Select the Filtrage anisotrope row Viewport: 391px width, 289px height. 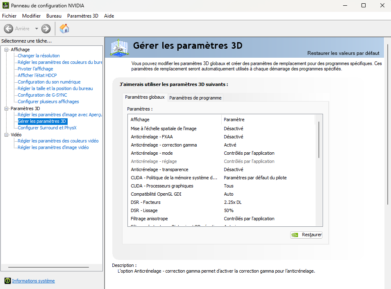click(222, 219)
